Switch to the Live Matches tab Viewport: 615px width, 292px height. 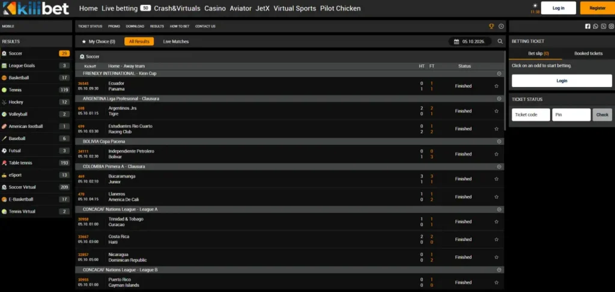pos(176,41)
